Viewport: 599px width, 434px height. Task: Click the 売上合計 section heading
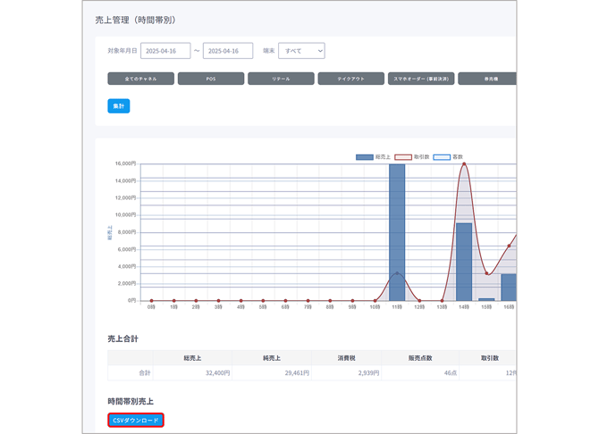[122, 339]
